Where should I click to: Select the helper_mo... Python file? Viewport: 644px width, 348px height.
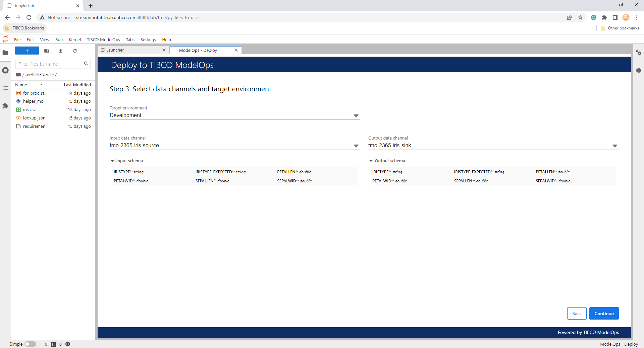(x=53, y=101)
